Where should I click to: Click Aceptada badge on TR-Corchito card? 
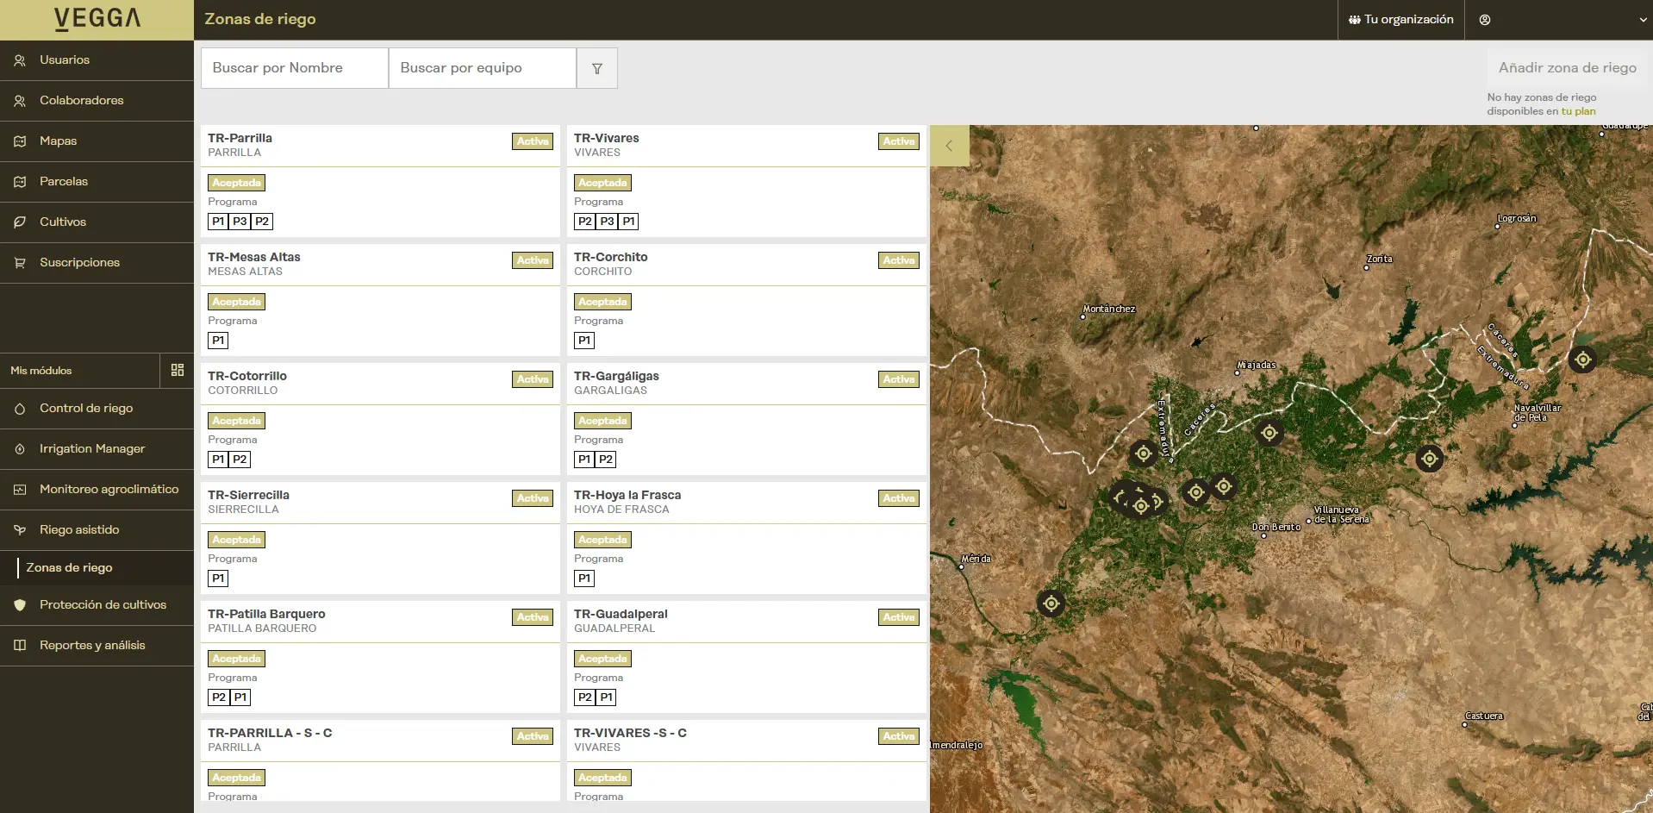603,302
